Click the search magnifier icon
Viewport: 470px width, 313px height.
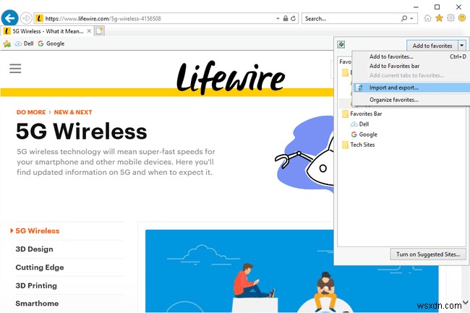click(x=404, y=19)
